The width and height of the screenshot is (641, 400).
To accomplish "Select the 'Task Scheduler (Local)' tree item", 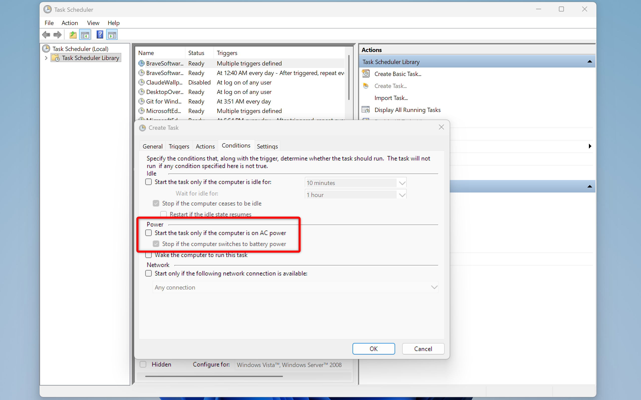I will point(80,49).
